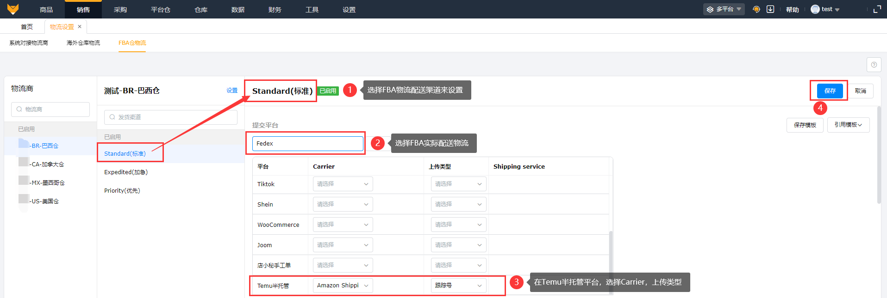Open WooCommerce 上传类型 dropdown
This screenshot has height=298, width=887.
click(459, 225)
